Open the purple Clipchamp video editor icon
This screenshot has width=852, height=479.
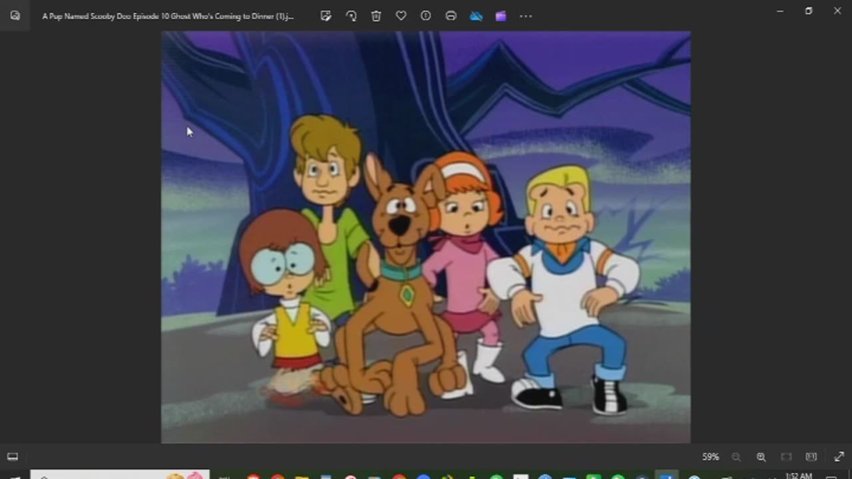501,16
